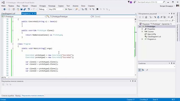This screenshot has height=101, width=180.
Task: Click the Alphabetical sort icon in Properties panel
Action: 143,70
